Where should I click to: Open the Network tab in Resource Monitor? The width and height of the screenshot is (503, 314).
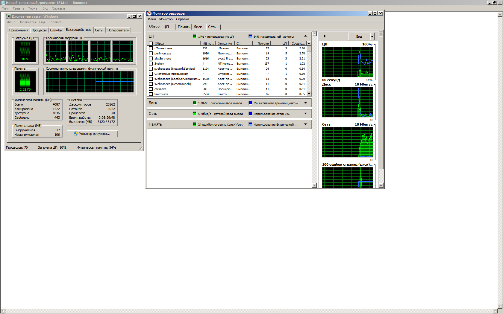212,27
